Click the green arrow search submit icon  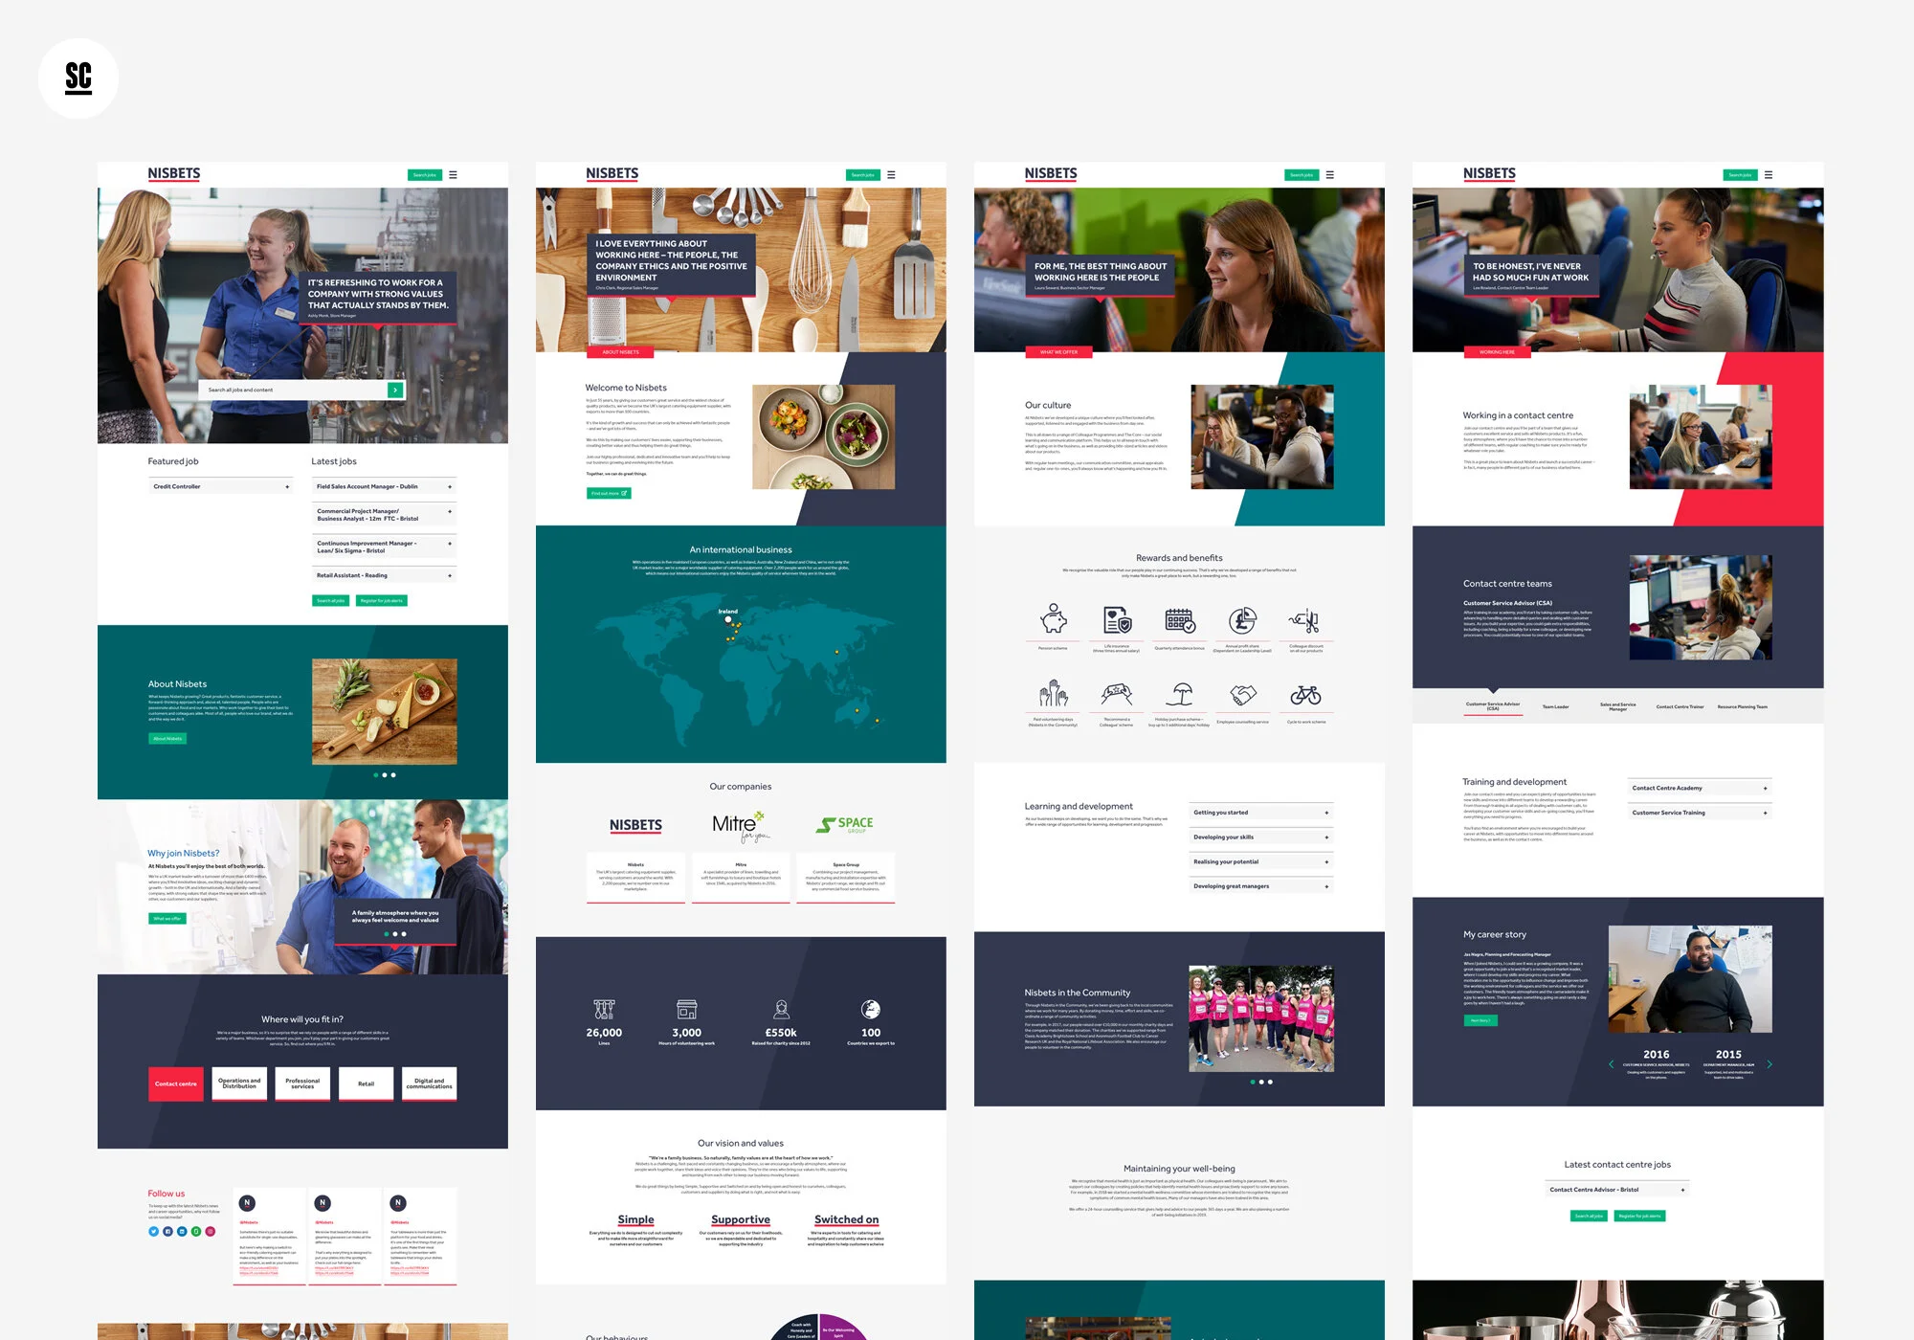tap(394, 390)
